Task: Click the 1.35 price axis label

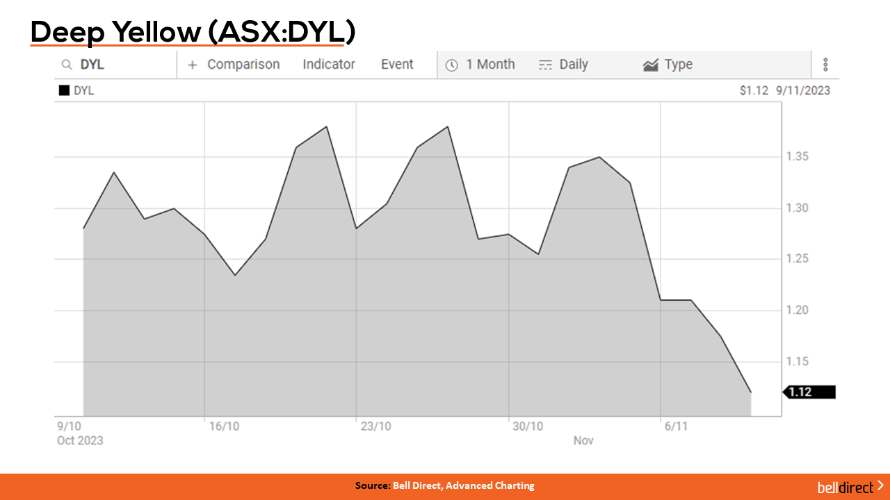Action: (799, 157)
